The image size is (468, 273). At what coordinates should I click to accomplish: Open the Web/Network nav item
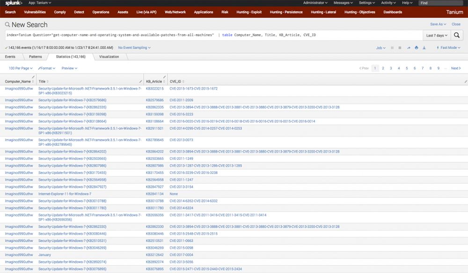175,12
